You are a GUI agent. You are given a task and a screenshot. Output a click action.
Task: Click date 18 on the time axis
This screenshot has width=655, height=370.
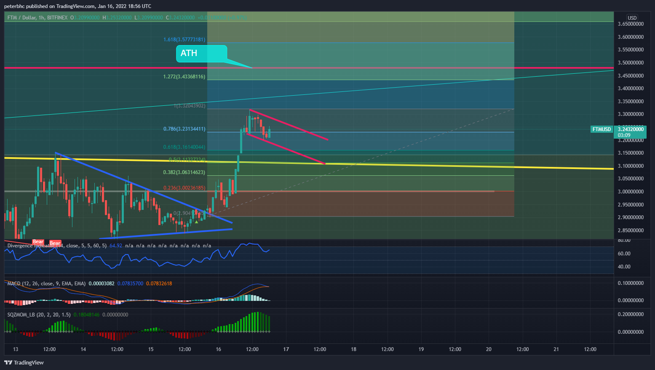click(x=353, y=349)
